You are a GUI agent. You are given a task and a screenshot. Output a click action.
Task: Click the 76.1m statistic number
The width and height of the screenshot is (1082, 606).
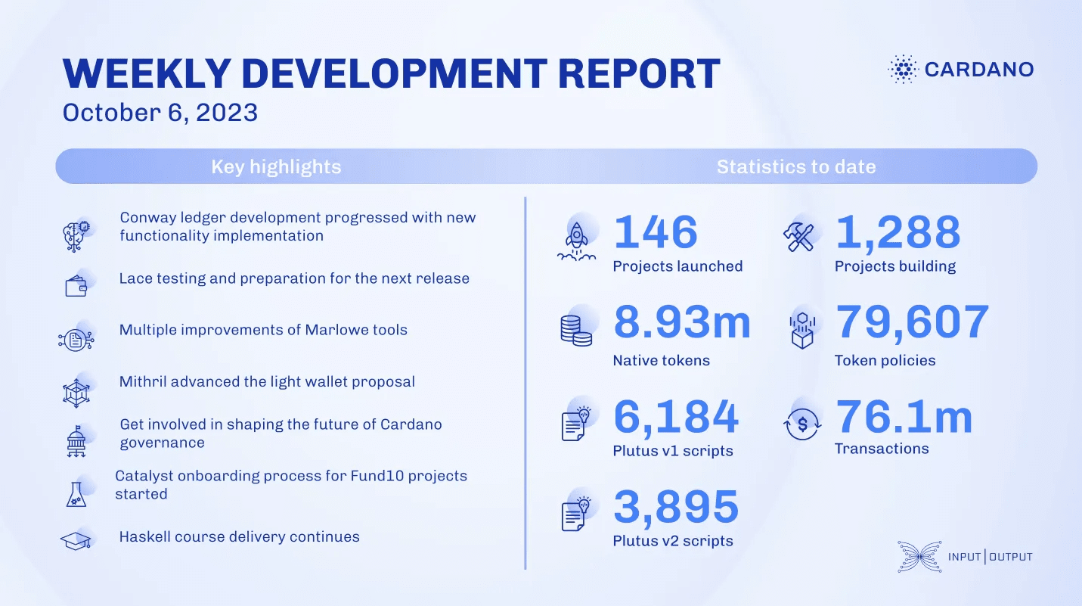point(904,415)
